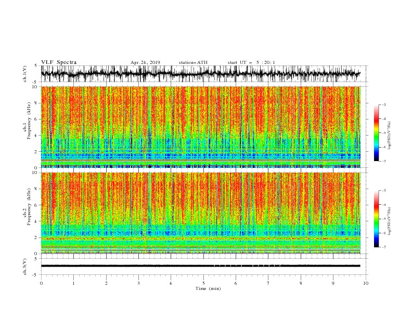412x318 pixels.
Task: Click the ch.1(V) waveform axis label
Action: 25,74
